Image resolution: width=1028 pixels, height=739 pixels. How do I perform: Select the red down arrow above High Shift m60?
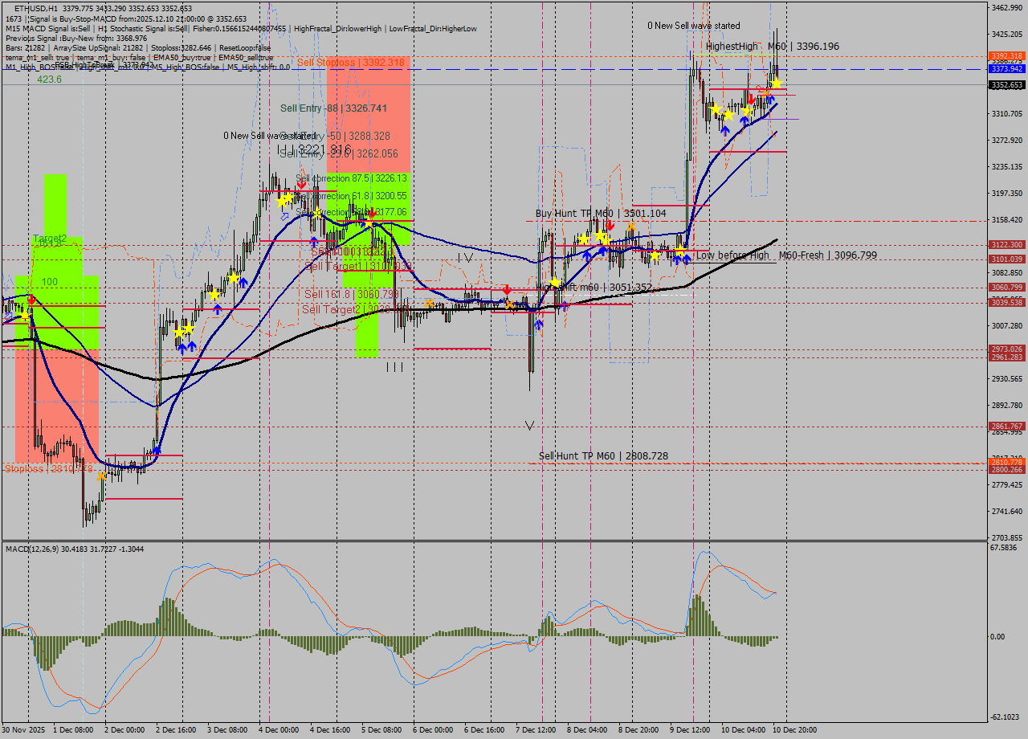507,290
